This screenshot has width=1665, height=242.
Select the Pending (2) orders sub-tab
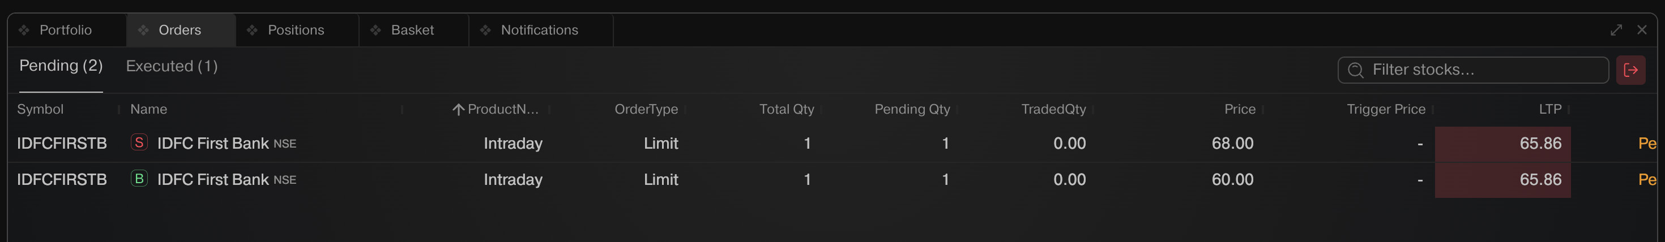61,66
